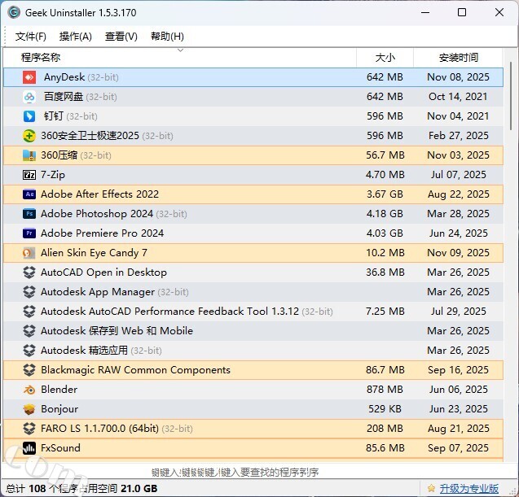Viewport: 519px width, 497px height.
Task: Click the Blender logo icon
Action: [x=29, y=390]
